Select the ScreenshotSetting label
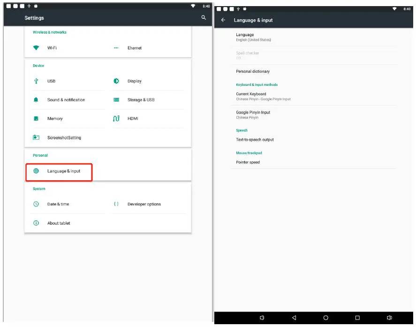 coord(64,137)
